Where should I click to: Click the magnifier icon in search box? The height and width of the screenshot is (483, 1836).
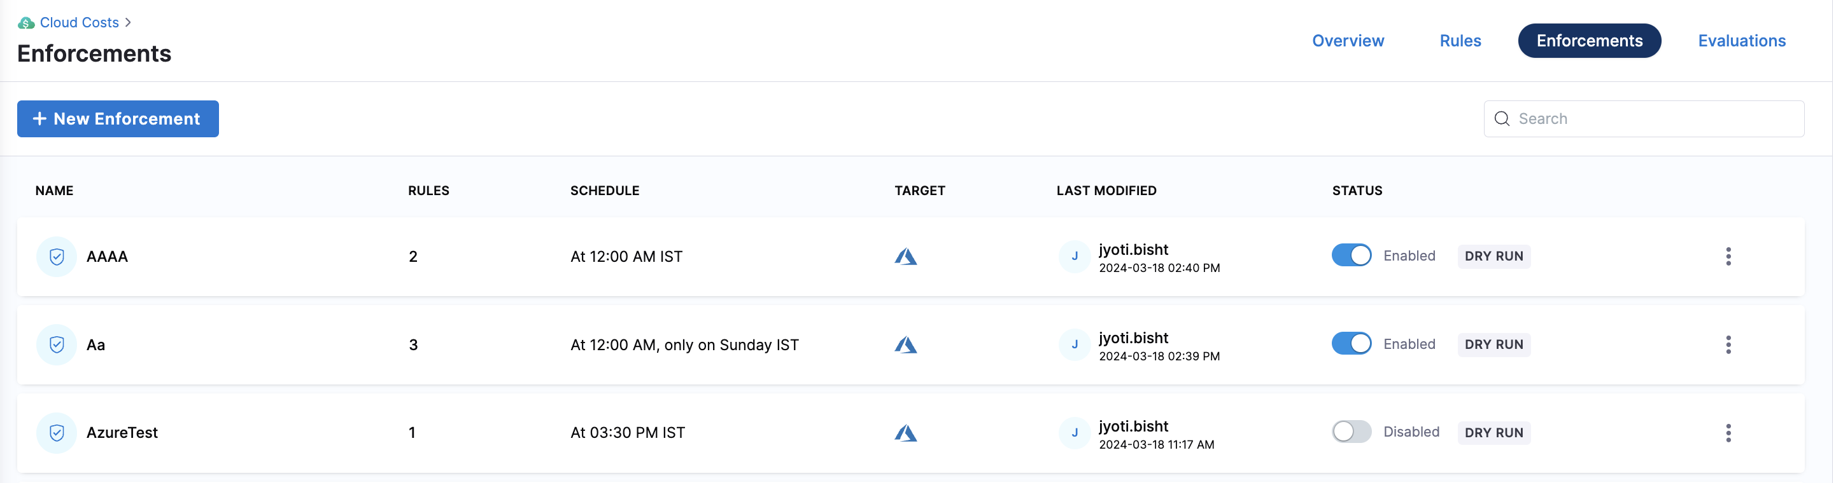click(1502, 119)
